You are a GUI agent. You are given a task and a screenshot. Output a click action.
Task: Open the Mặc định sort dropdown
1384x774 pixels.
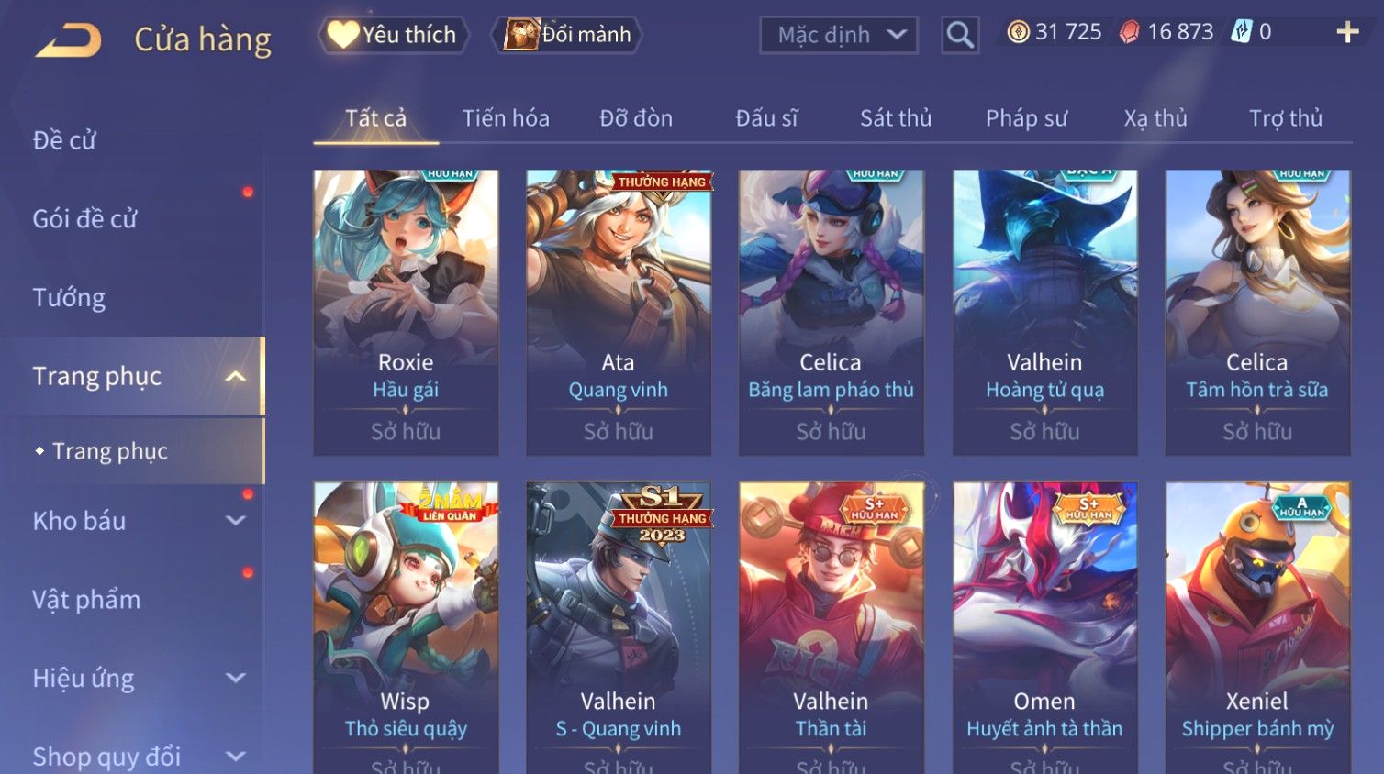(x=839, y=35)
